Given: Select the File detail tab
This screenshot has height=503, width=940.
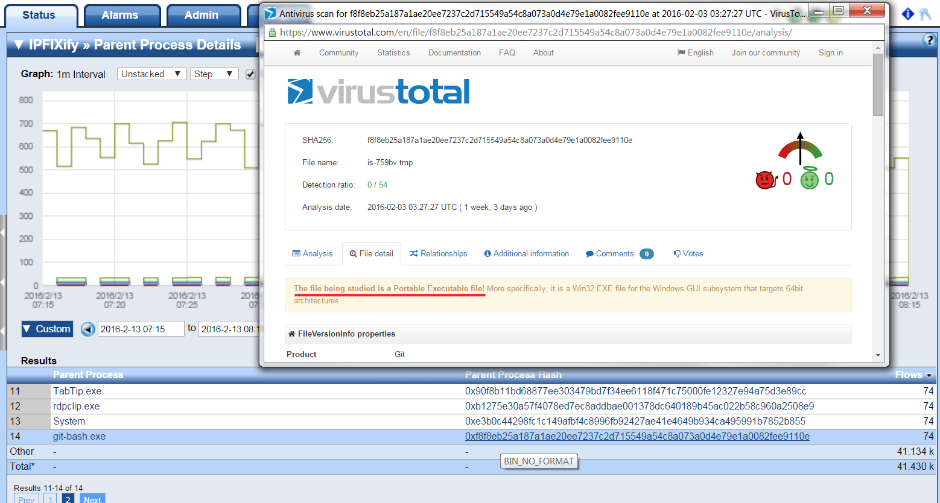Looking at the screenshot, I should [x=372, y=254].
